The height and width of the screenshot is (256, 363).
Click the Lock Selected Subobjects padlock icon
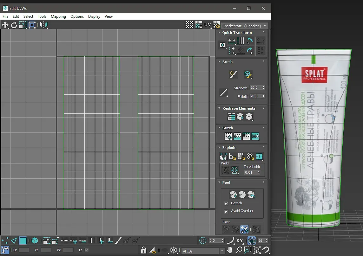pos(144,250)
